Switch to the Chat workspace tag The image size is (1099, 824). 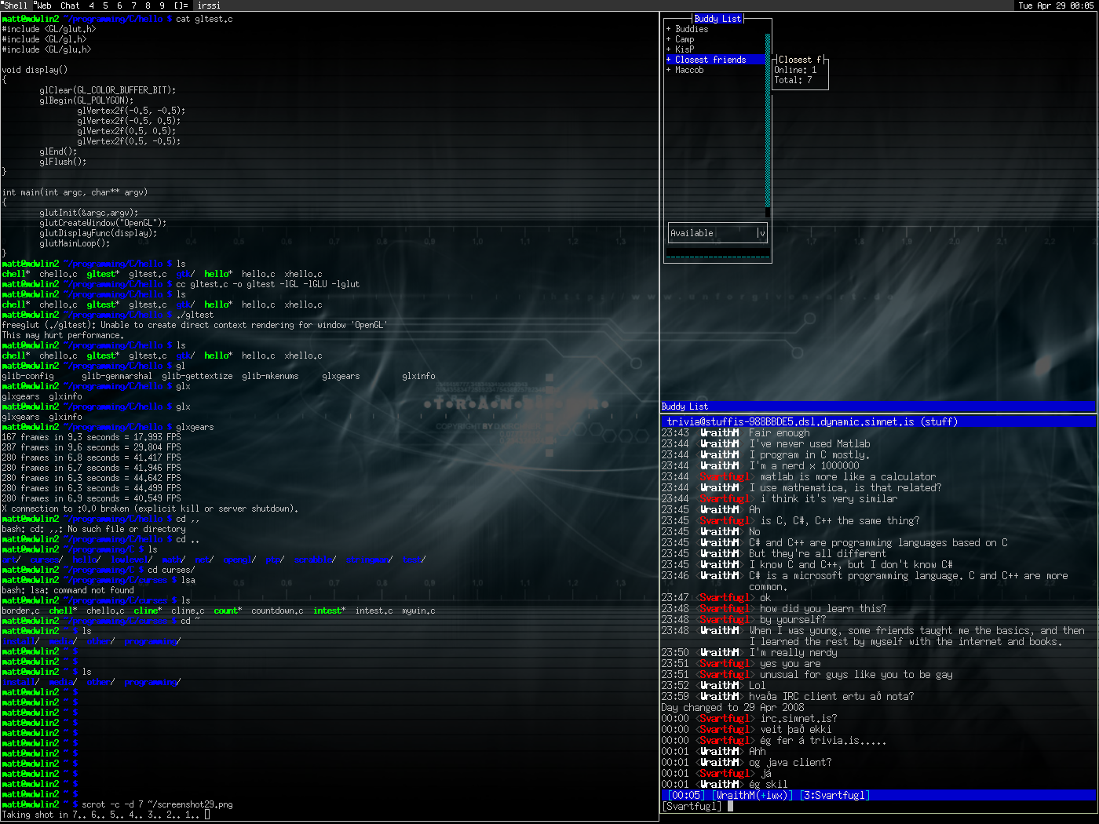tap(70, 5)
